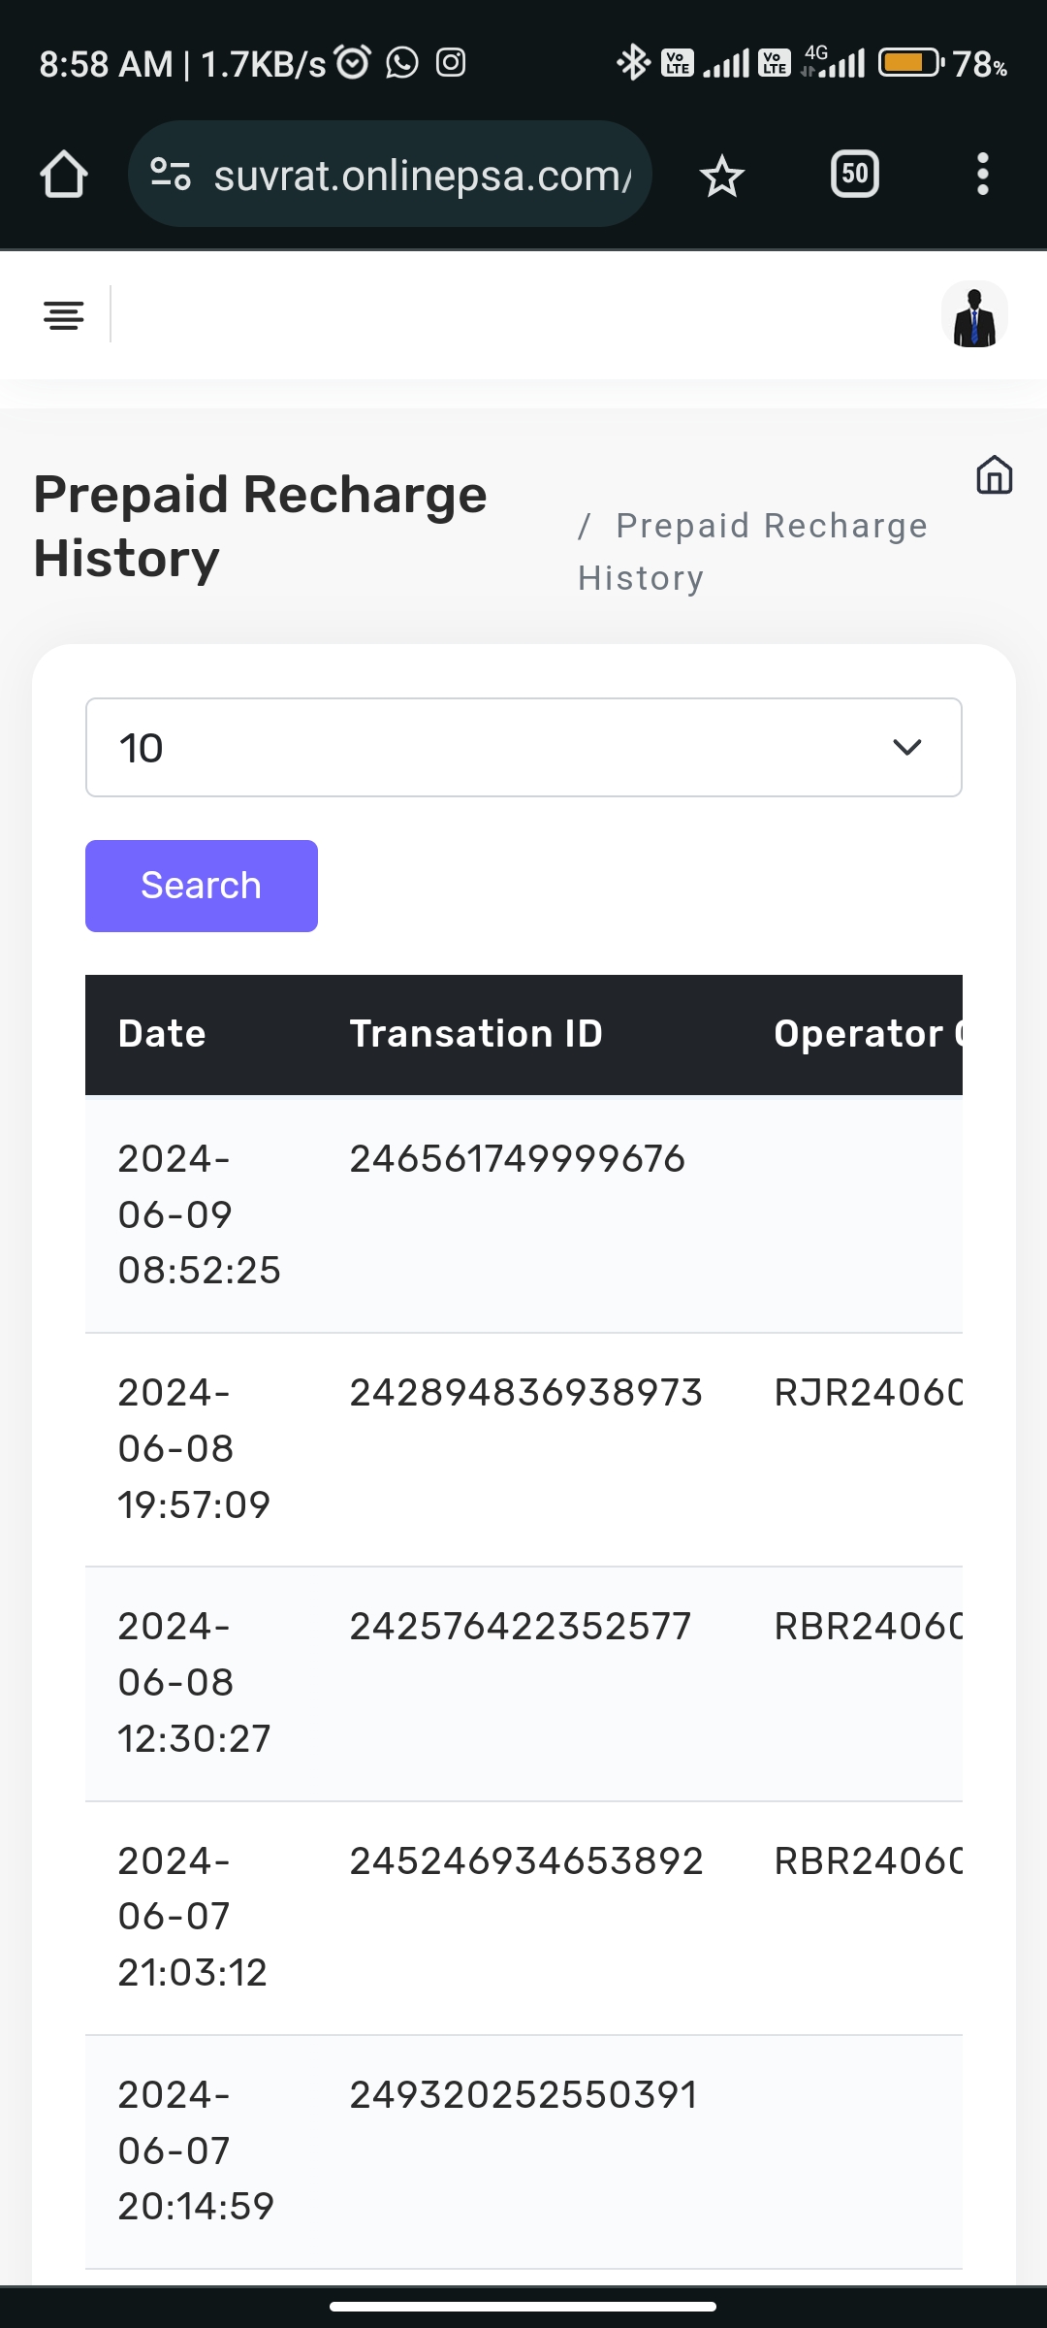Go to dashboard via breadcrumb home icon

click(x=994, y=475)
